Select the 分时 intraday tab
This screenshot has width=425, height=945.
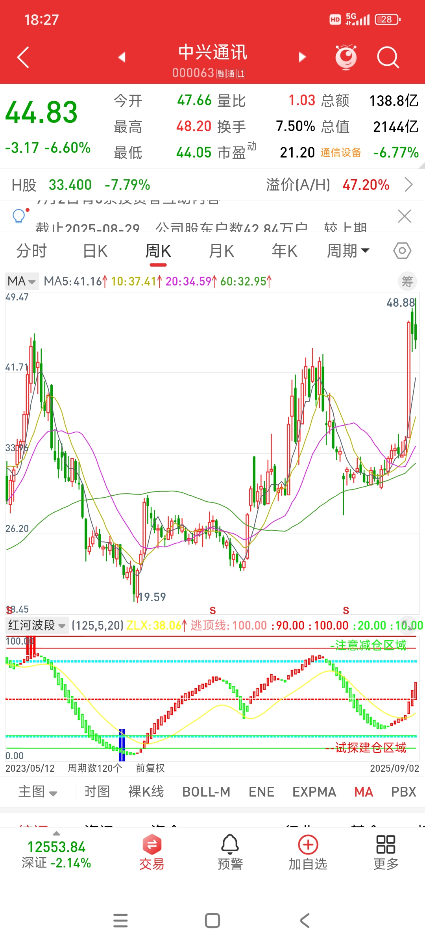31,251
